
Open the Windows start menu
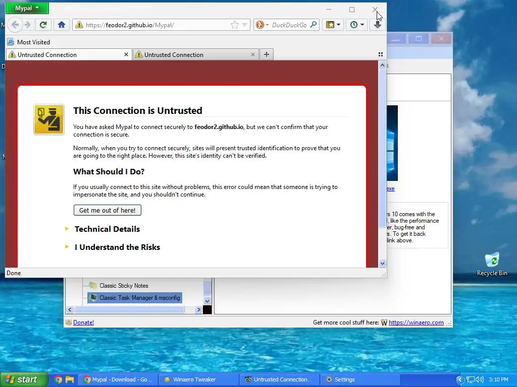[x=24, y=379]
